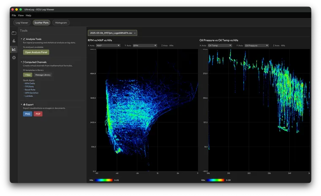This screenshot has width=321, height=196.
Task: Collapse the Computed Channels section
Action: 21,62
